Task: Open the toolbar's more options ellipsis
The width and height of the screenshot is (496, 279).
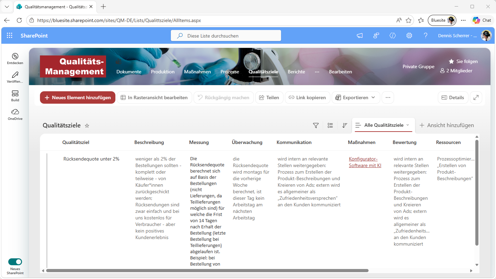Action: [388, 97]
